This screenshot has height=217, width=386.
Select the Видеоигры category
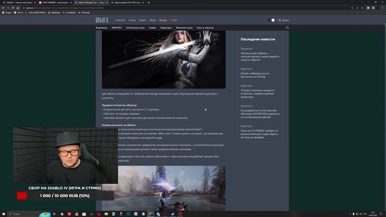tap(101, 28)
